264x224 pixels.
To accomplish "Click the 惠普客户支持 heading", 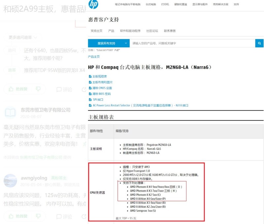I will pyautogui.click(x=104, y=19).
